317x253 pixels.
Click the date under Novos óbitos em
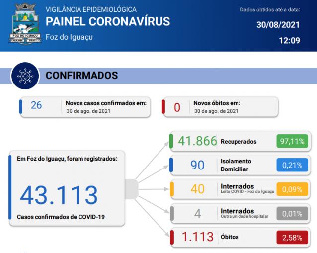tap(216, 111)
